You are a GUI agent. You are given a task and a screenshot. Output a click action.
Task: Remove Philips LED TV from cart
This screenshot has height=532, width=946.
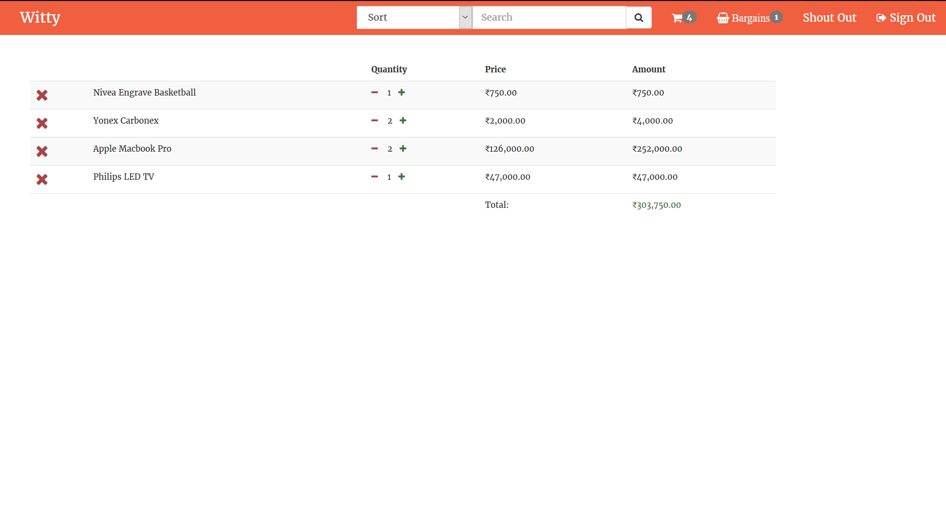coord(42,179)
